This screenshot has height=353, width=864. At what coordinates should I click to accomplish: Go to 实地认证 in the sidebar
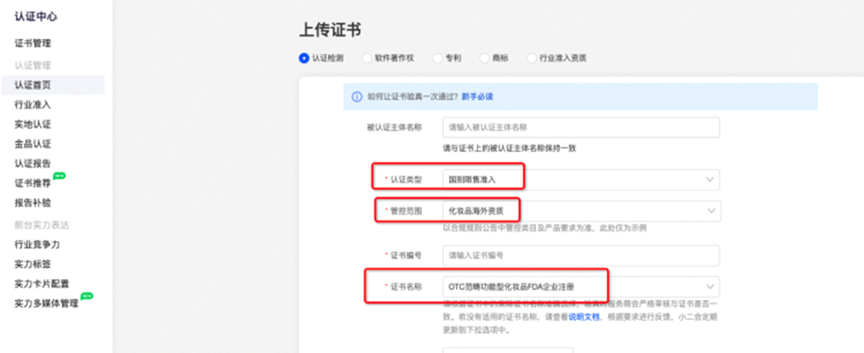point(32,124)
